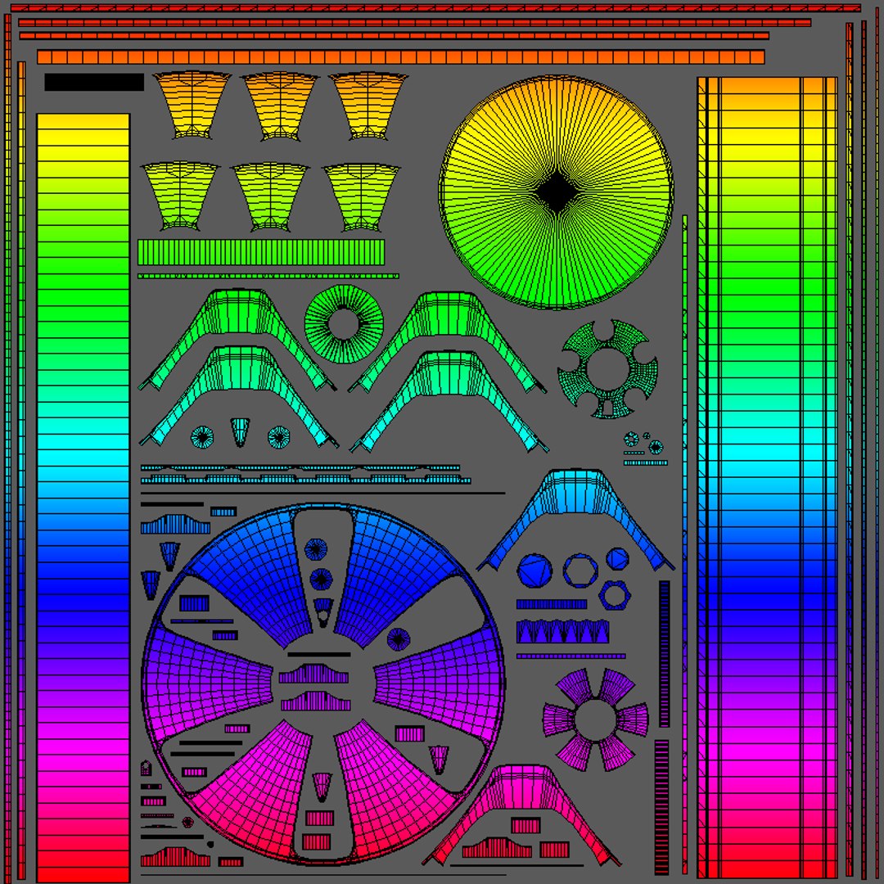Click the cyan notched double strip island
884x884 pixels.
[x=305, y=475]
